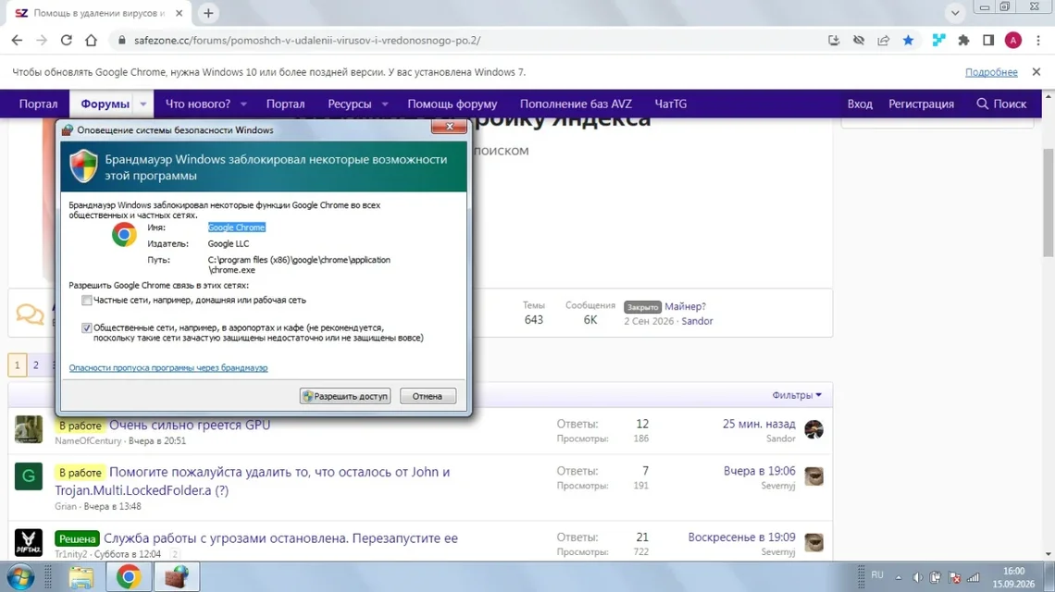Click the green G avatar of Grian

click(x=29, y=476)
